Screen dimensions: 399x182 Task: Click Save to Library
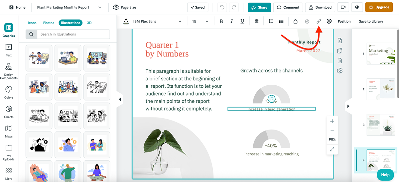tap(371, 21)
